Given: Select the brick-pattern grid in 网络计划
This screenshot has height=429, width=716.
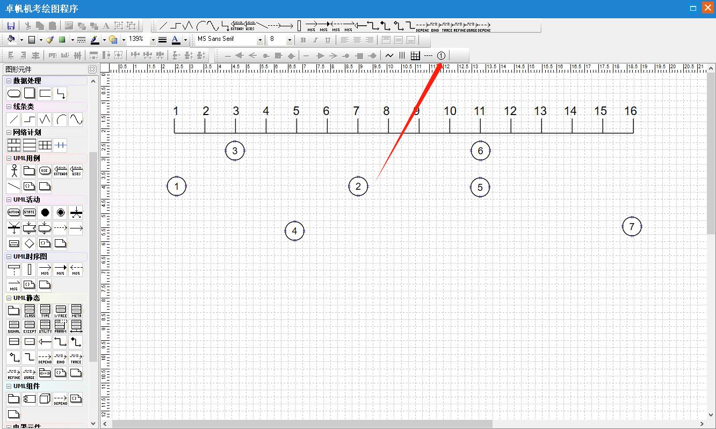Looking at the screenshot, I should click(x=14, y=145).
